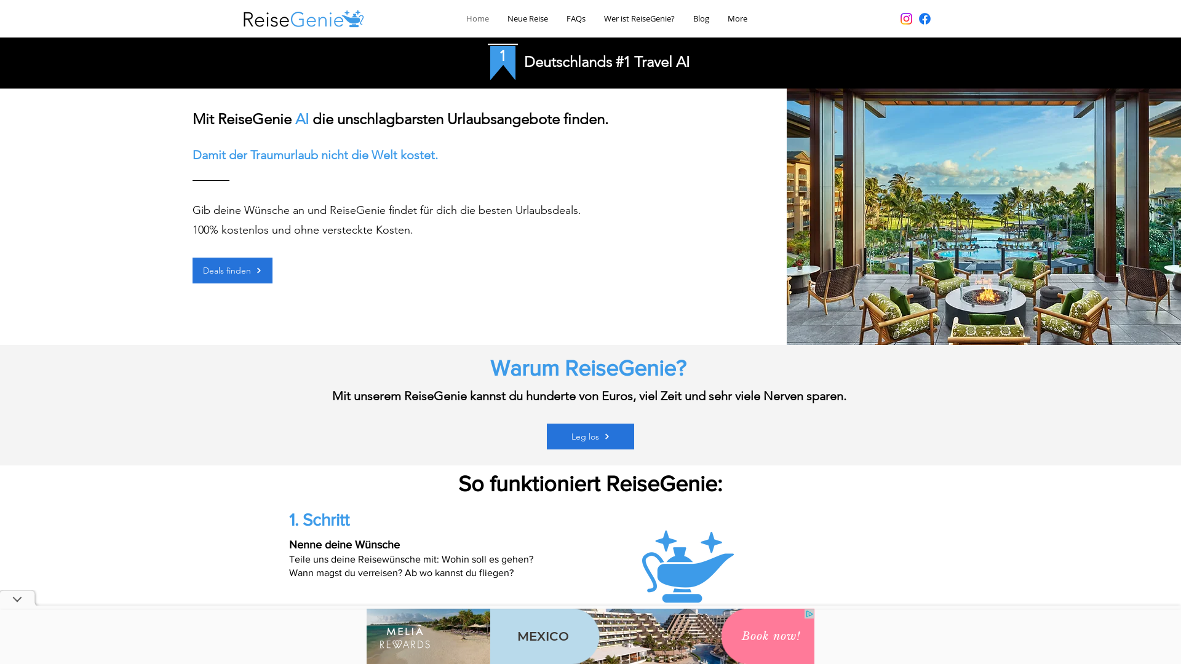Click the ReiseGenie genie lamp logo
The image size is (1181, 664).
point(354,17)
